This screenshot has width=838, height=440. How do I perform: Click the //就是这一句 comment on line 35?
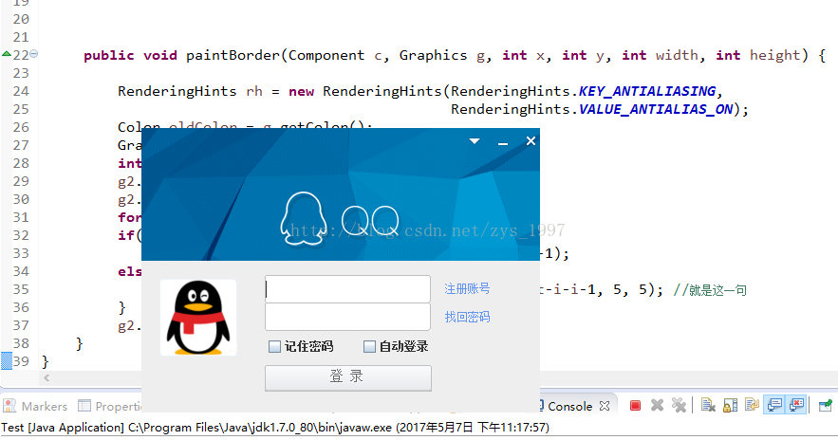710,290
